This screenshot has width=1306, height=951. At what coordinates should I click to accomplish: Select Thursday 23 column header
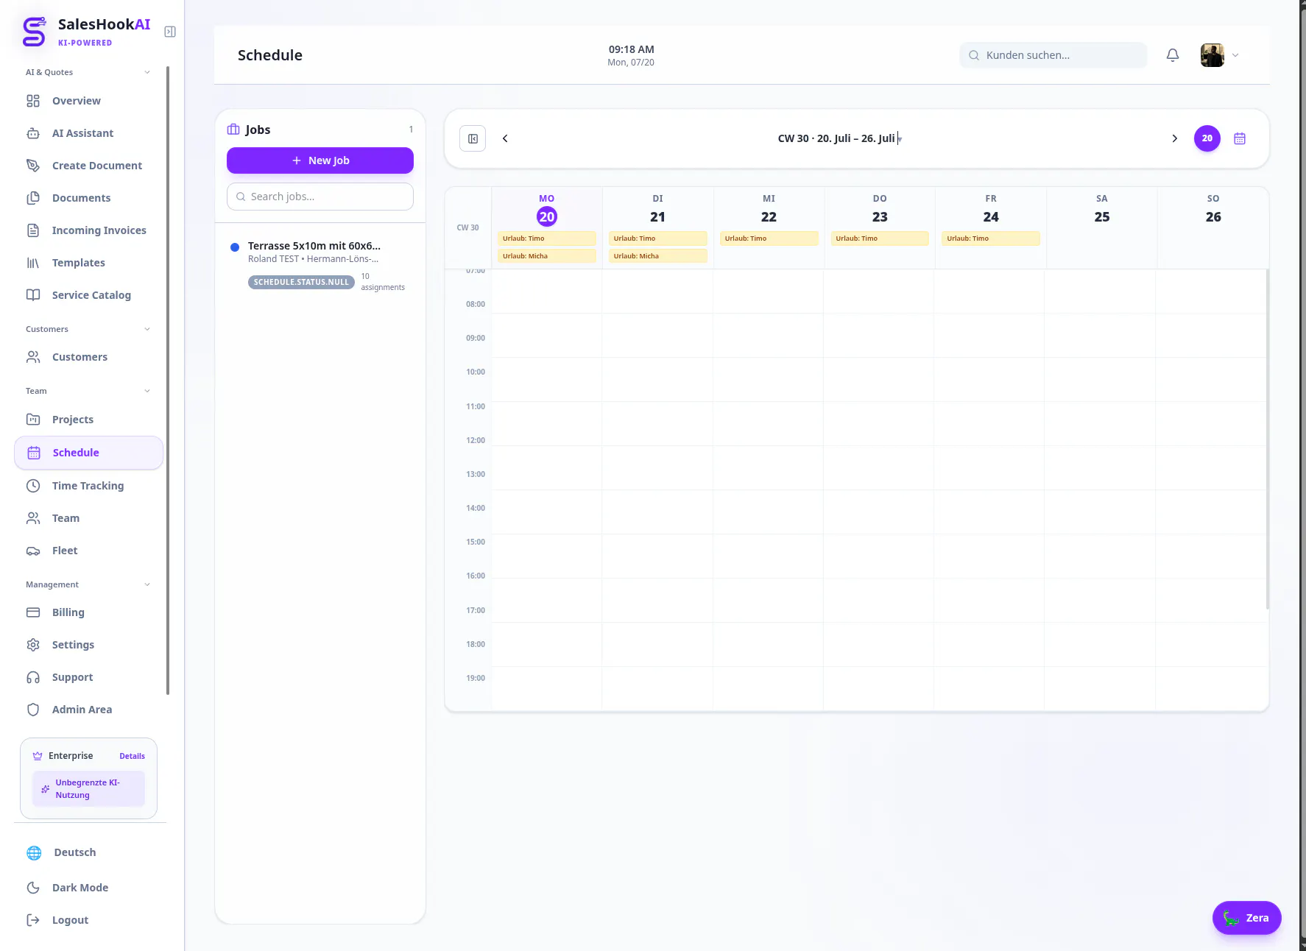point(880,209)
